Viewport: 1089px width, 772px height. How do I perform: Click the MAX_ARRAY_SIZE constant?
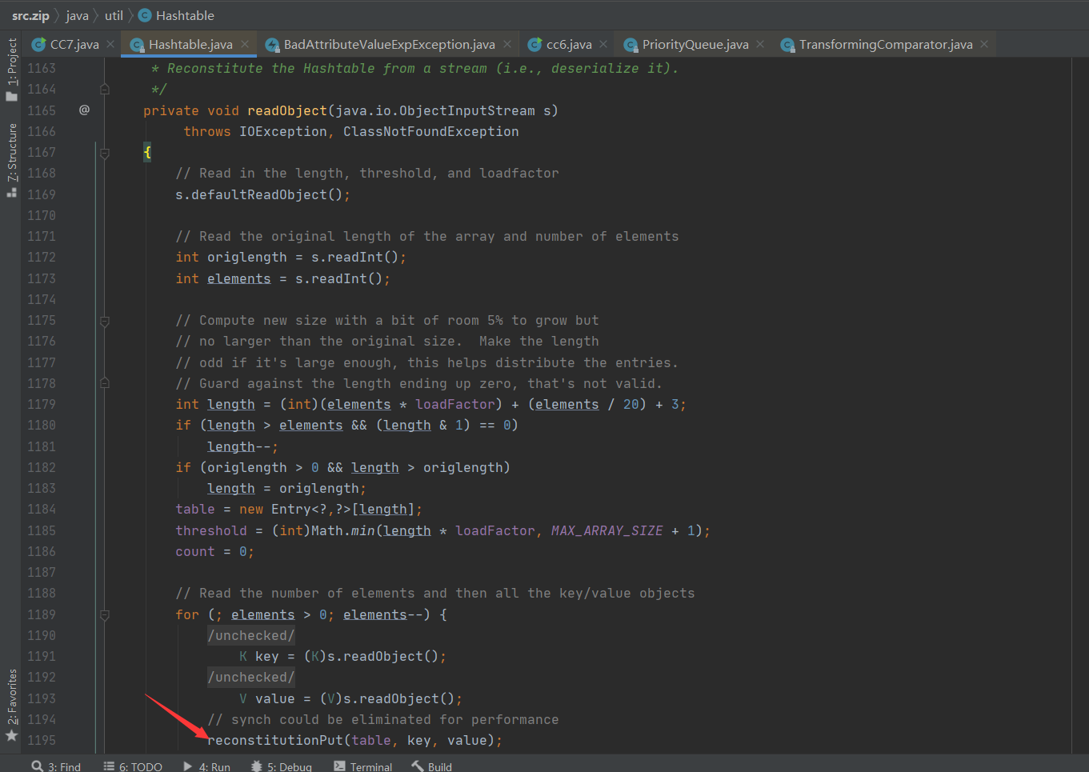click(x=607, y=530)
